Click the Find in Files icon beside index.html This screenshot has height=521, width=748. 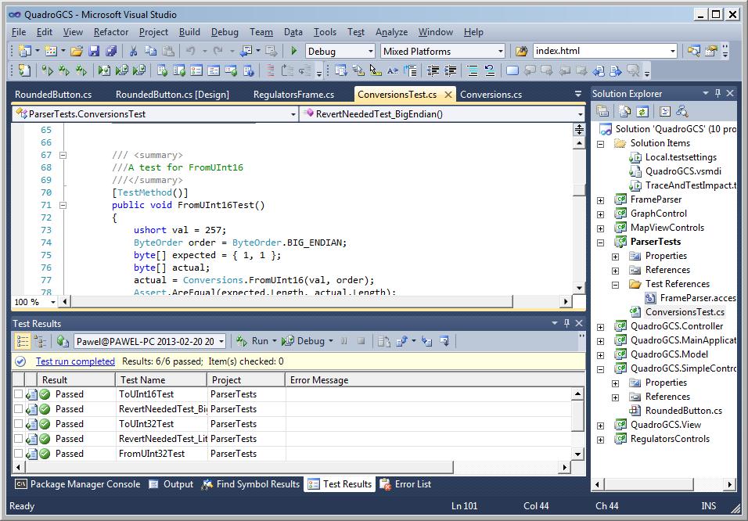click(521, 51)
